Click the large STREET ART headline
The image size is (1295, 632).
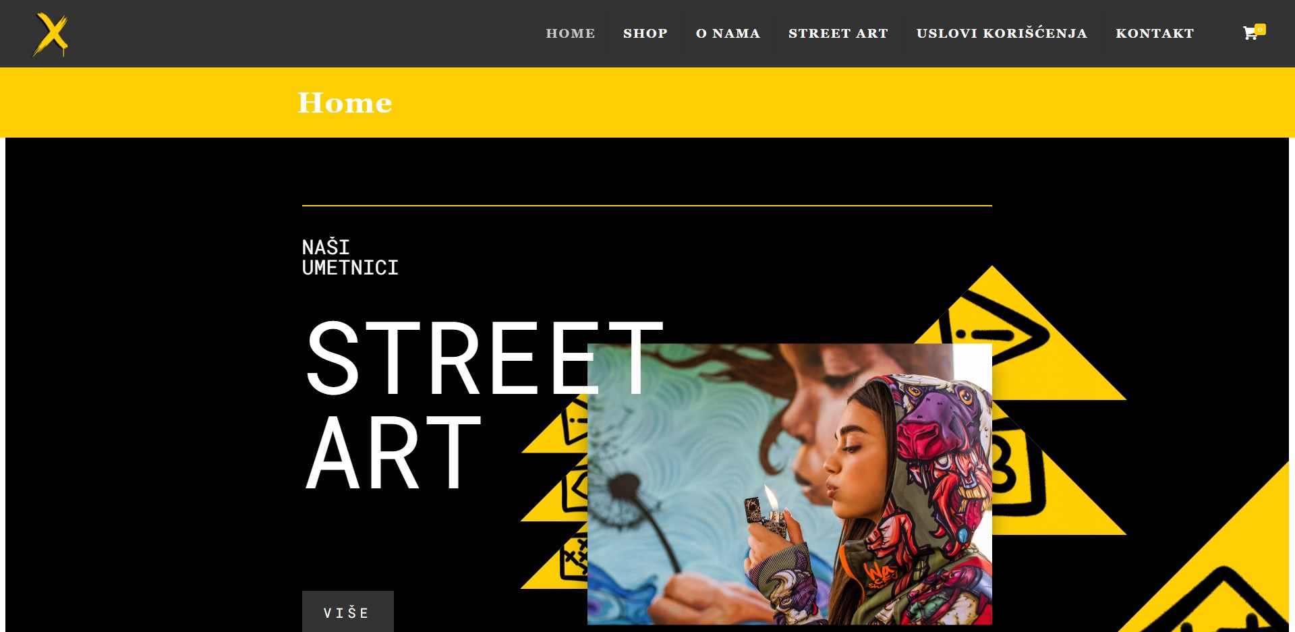(484, 403)
